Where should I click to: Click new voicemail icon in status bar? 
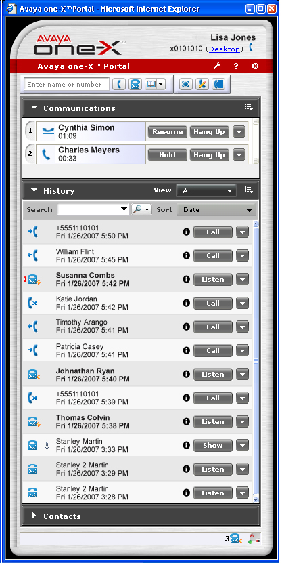(x=236, y=539)
